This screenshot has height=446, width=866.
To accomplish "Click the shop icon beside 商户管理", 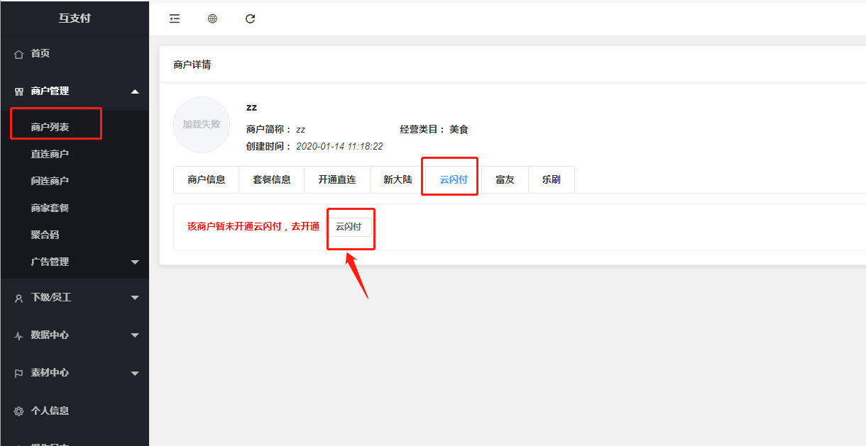I will click(x=19, y=91).
